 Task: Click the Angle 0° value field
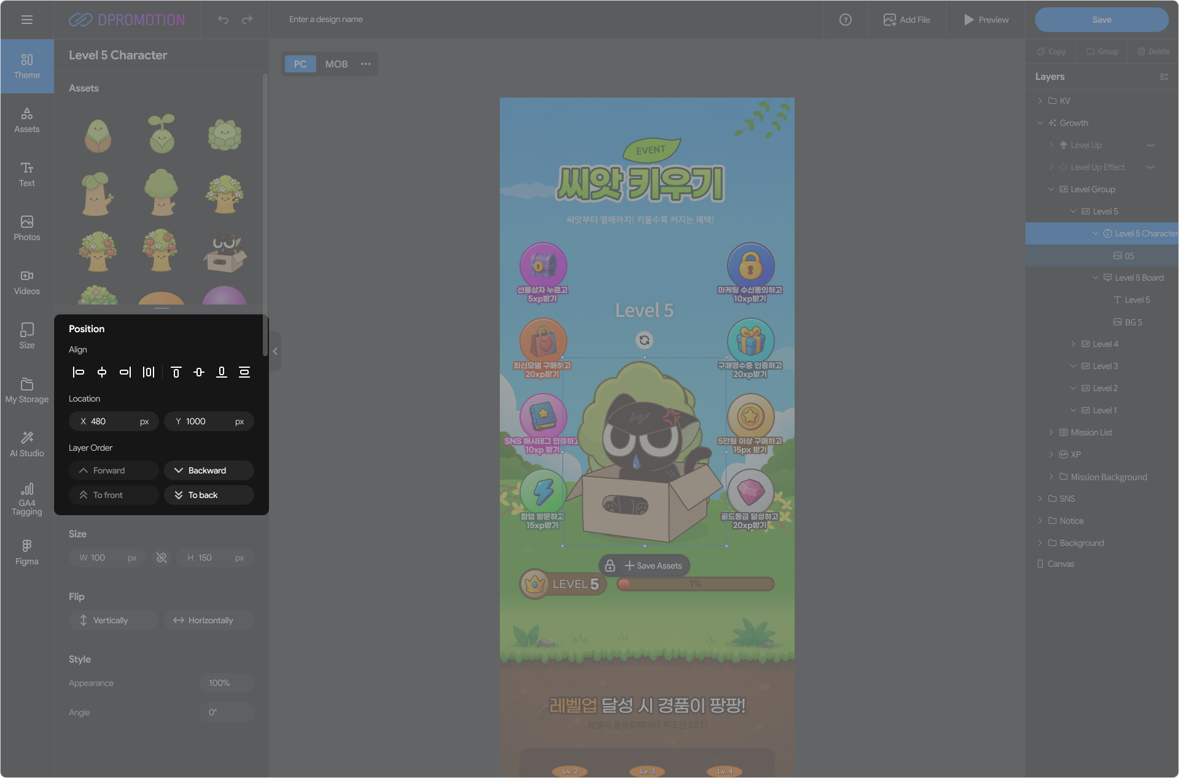(x=226, y=712)
